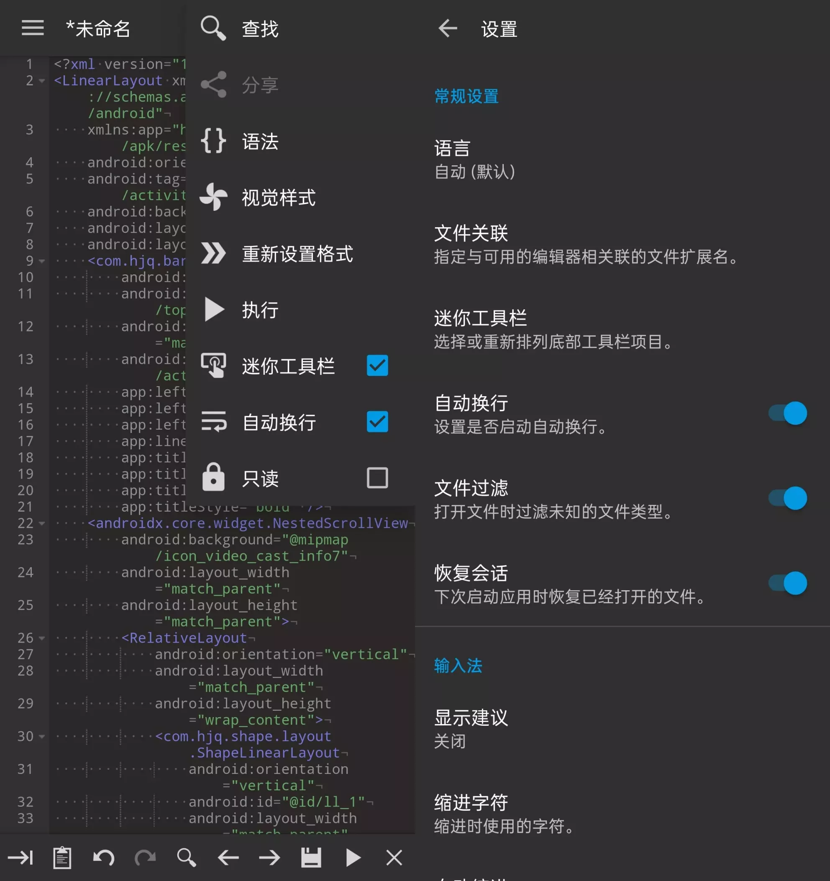Screen dimensions: 830x881
Task: Enable the 只读 read-only checkbox
Action: coord(377,478)
